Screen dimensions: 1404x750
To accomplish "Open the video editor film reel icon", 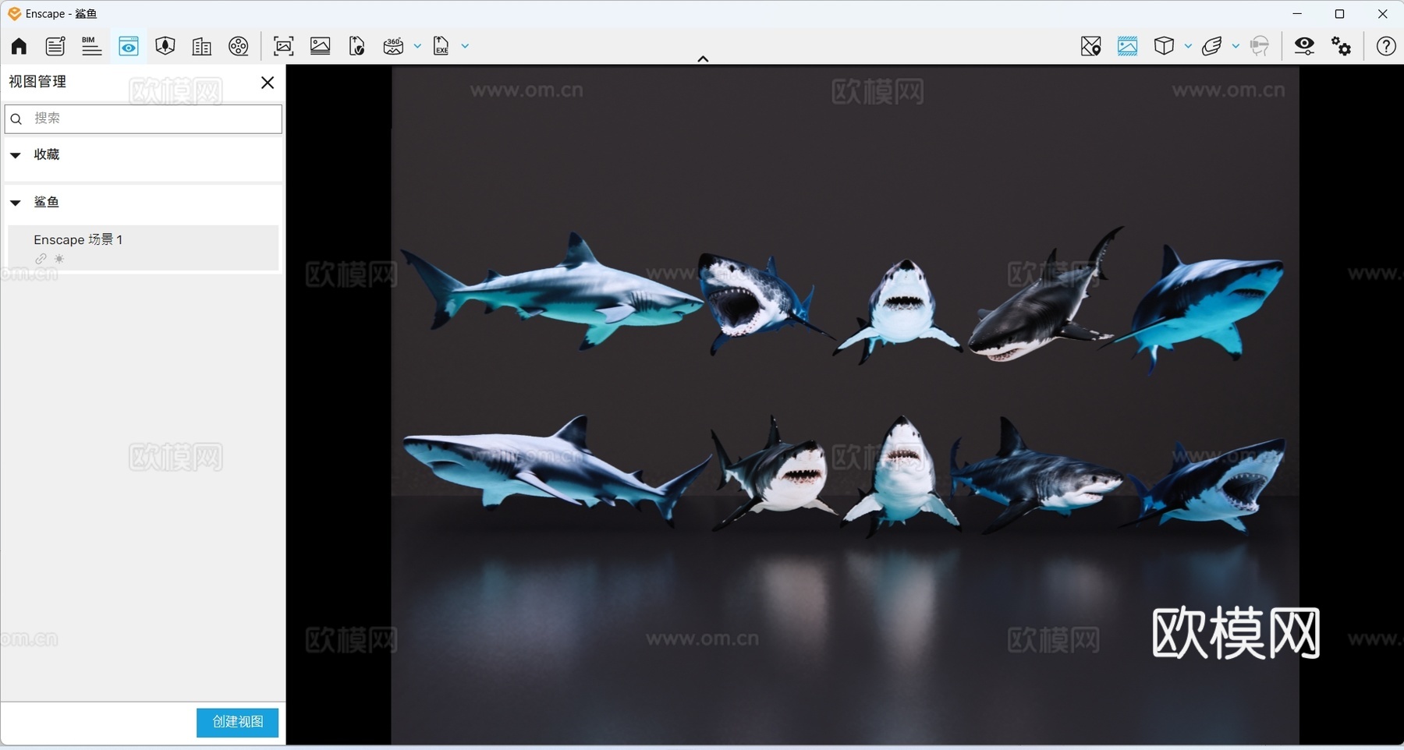I will click(239, 46).
